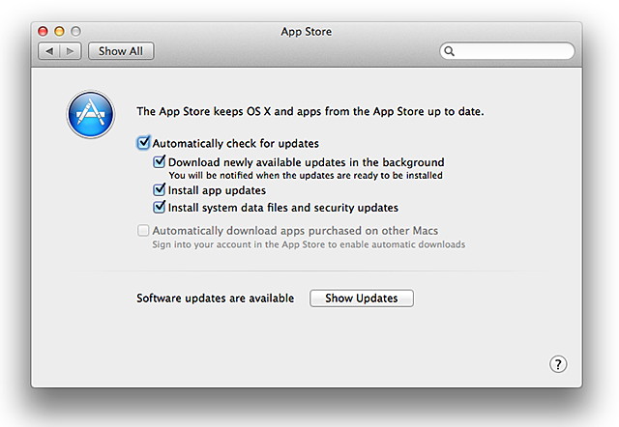
Task: Close the window with the red button
Action: (43, 31)
